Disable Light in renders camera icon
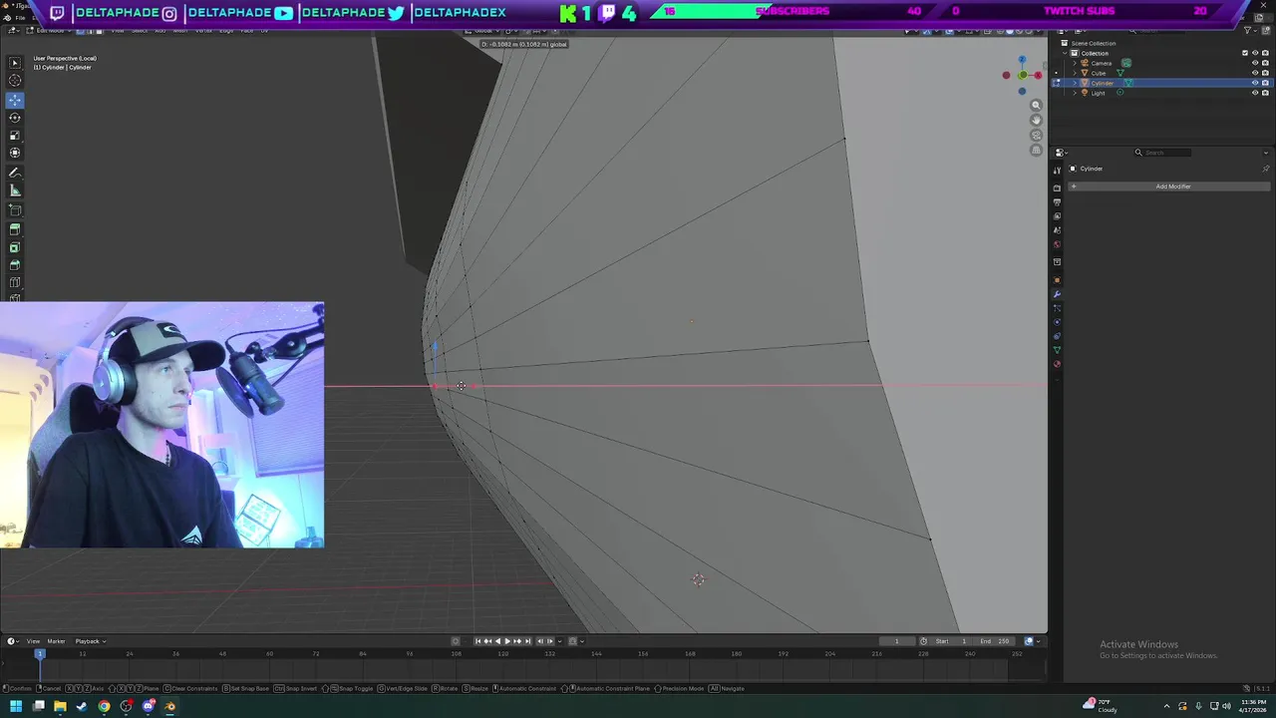This screenshot has height=718, width=1276. coord(1265,93)
